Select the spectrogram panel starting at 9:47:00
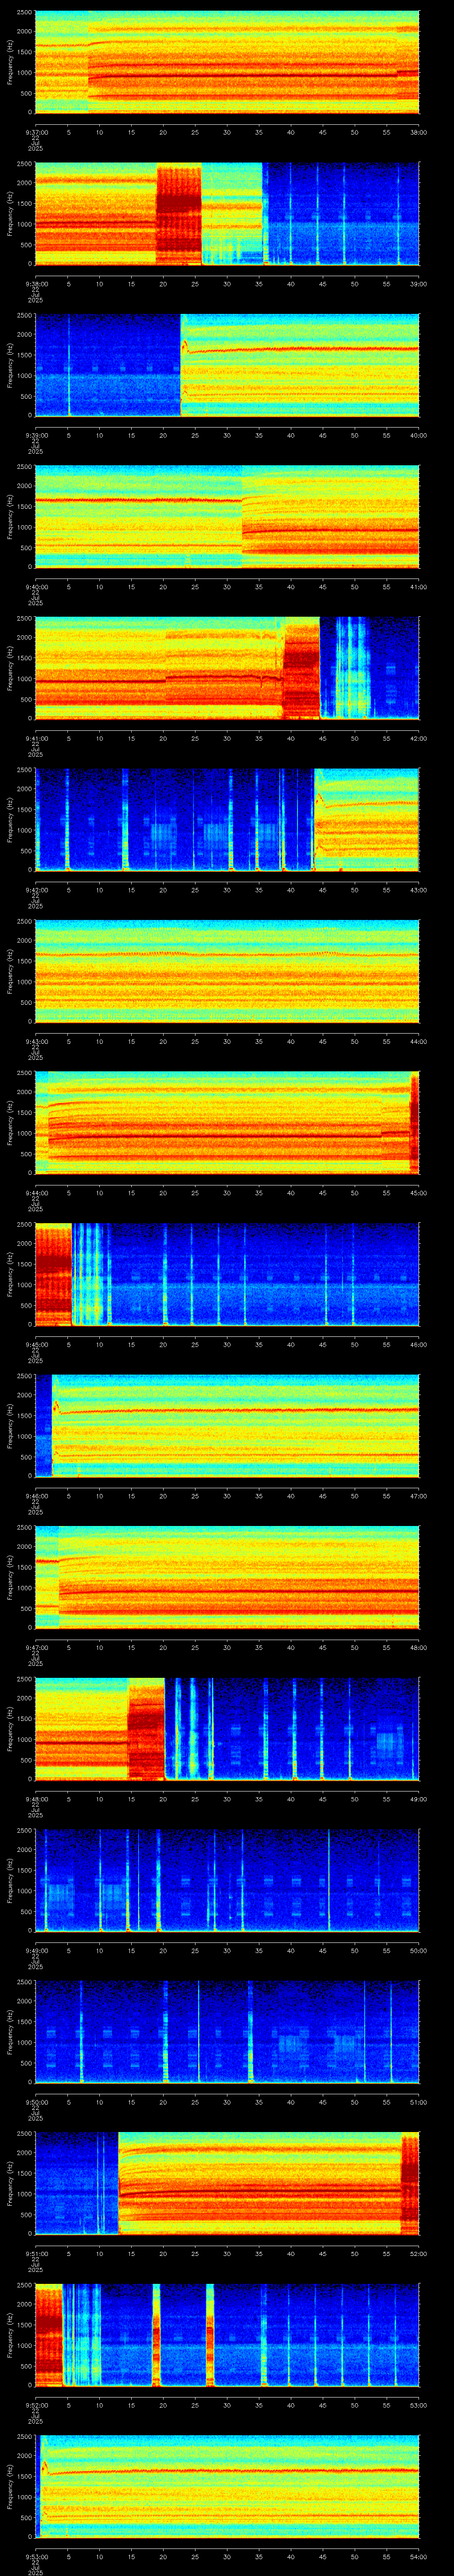This screenshot has width=454, height=2576. tap(227, 1578)
